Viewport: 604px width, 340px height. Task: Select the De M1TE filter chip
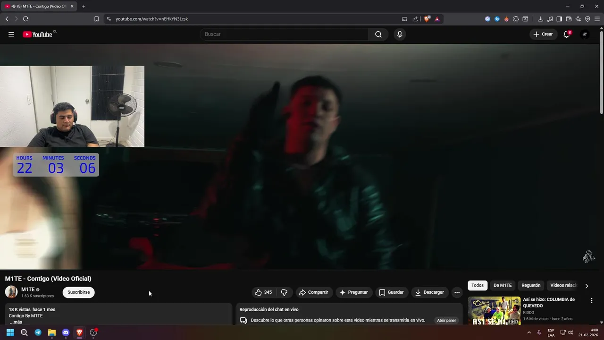503,285
